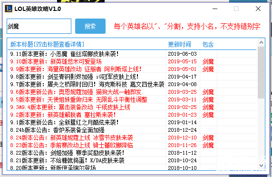
Task: Click the date cell 2019-05-15
Action: coord(182,61)
